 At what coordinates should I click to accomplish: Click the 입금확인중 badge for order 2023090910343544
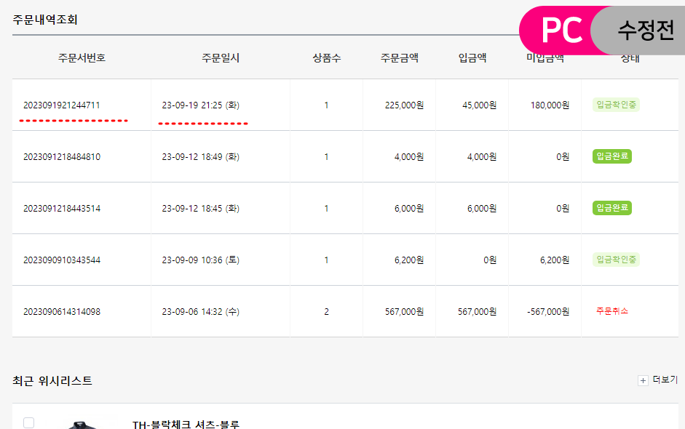click(x=616, y=260)
